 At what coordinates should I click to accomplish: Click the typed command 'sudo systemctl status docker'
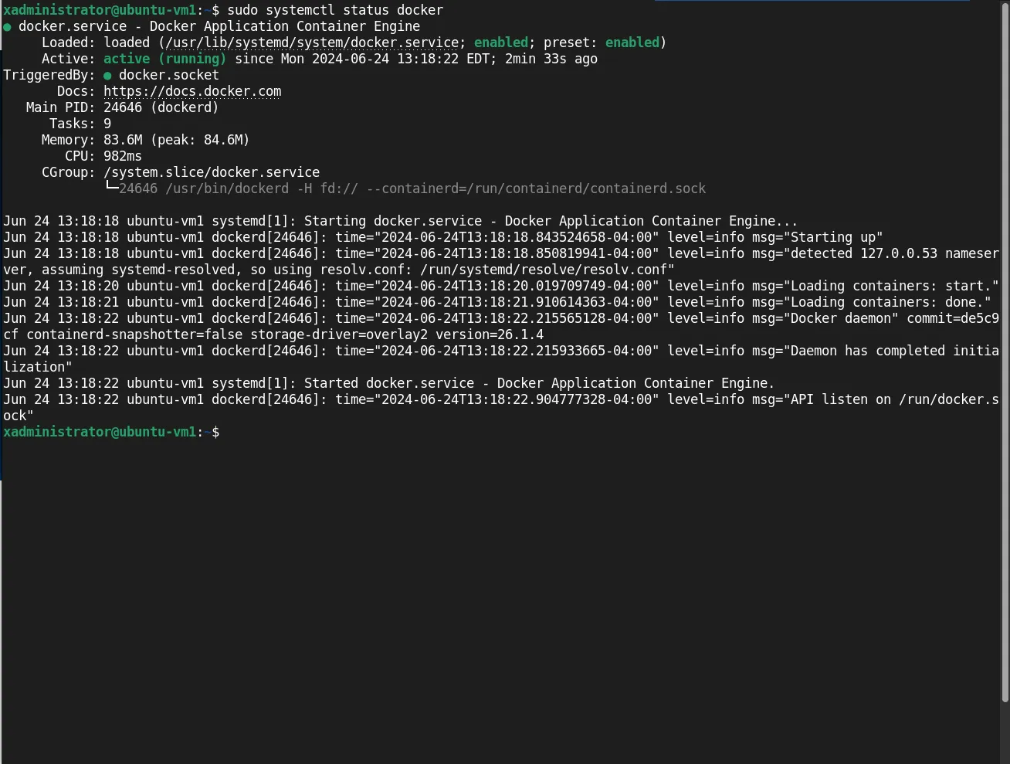tap(335, 10)
